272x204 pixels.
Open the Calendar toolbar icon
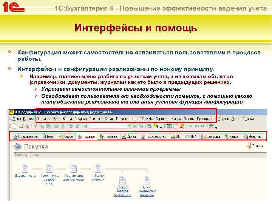pyautogui.click(x=176, y=126)
